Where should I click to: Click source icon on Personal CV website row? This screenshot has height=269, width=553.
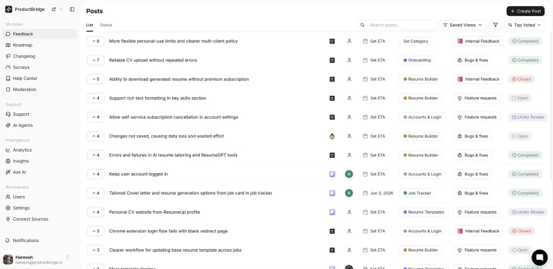point(332,212)
